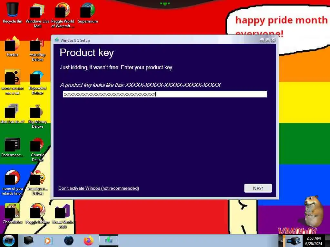The image size is (330, 247).
Task: Open Chuzzle Deluxe desktop icon
Action: click(x=37, y=149)
